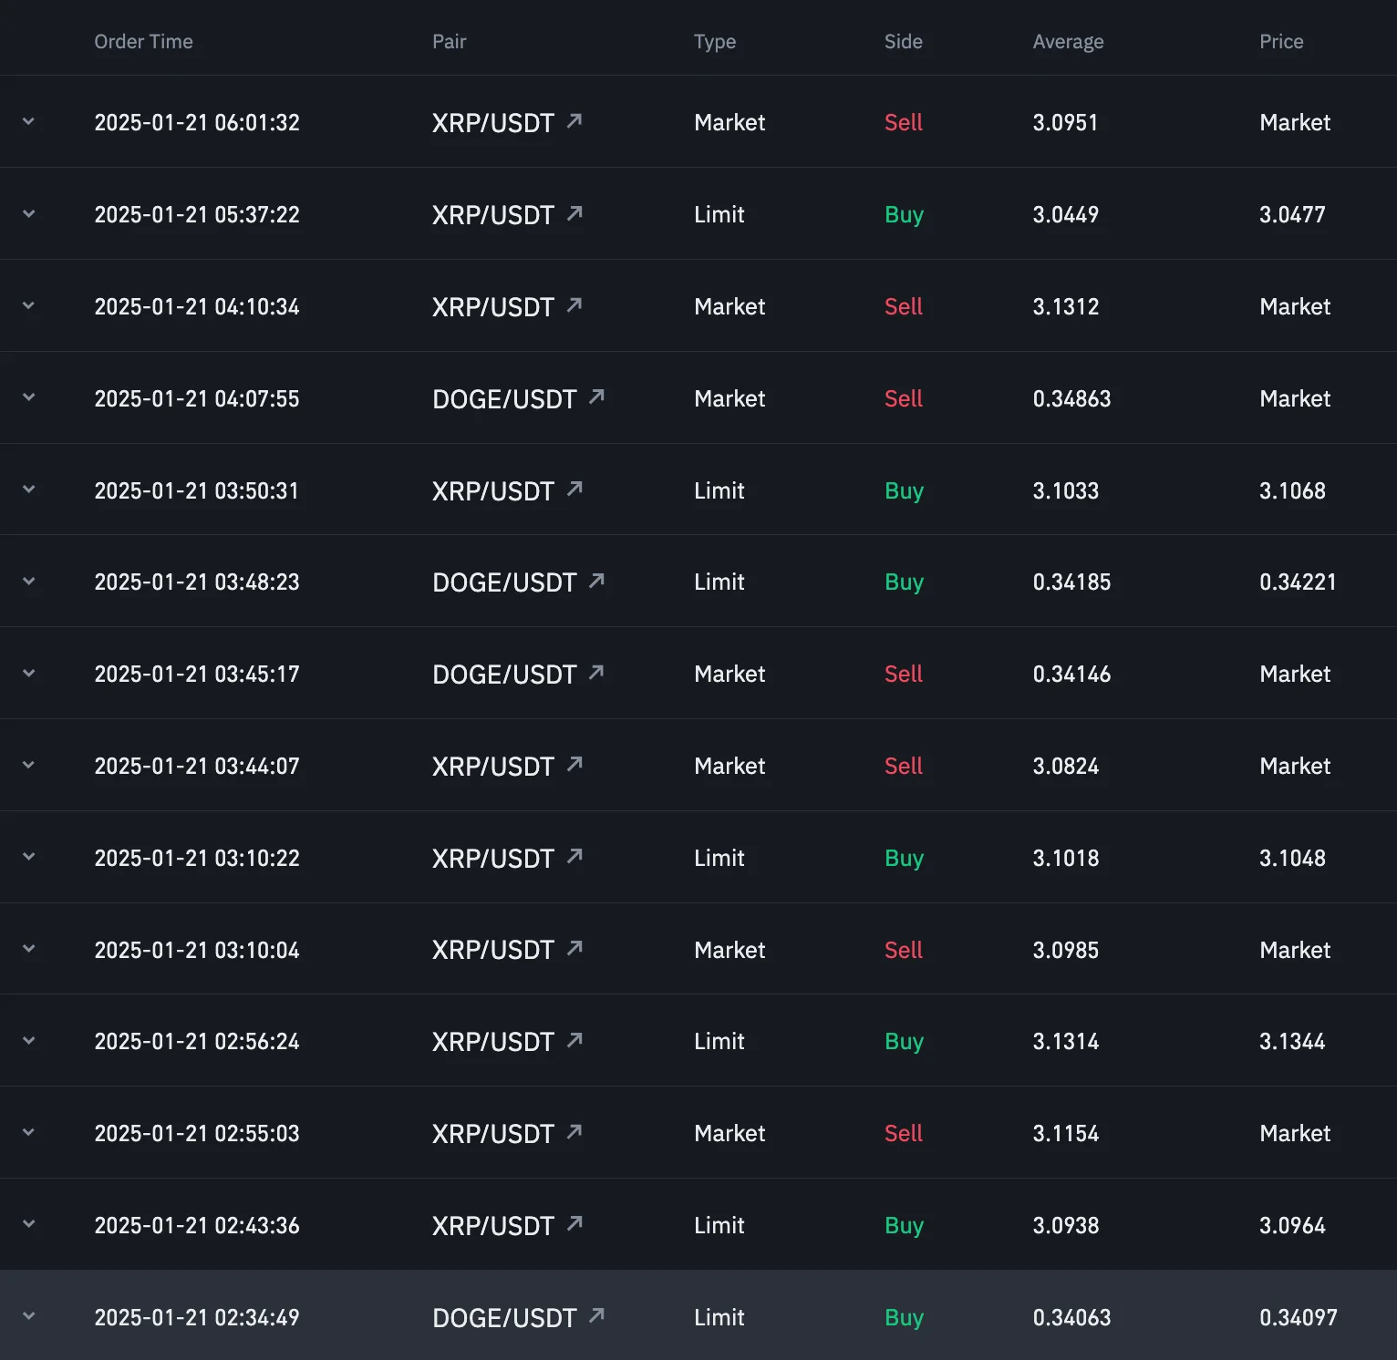
Task: Select the order time 2025-01-21 02:56:24
Action: point(197,1041)
